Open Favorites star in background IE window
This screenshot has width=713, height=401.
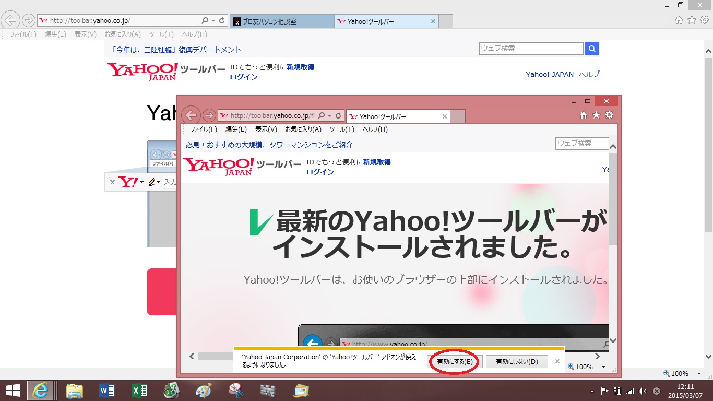[692, 20]
